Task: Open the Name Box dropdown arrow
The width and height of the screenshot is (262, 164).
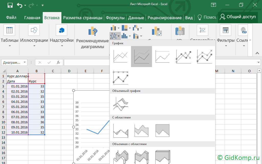Action: [x=25, y=62]
